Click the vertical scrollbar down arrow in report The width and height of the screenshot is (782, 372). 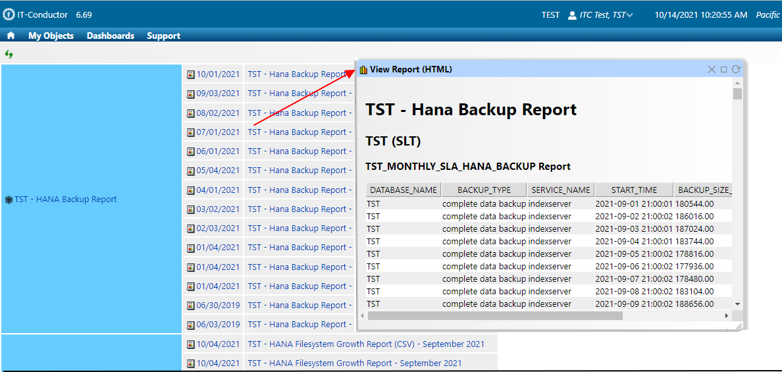coord(737,304)
